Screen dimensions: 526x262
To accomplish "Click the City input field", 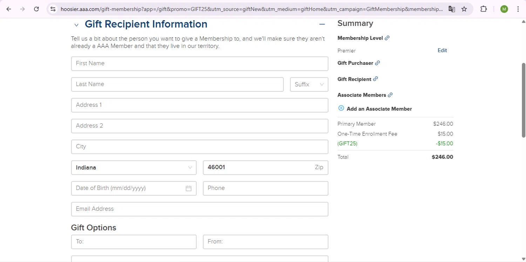I will coord(200,147).
